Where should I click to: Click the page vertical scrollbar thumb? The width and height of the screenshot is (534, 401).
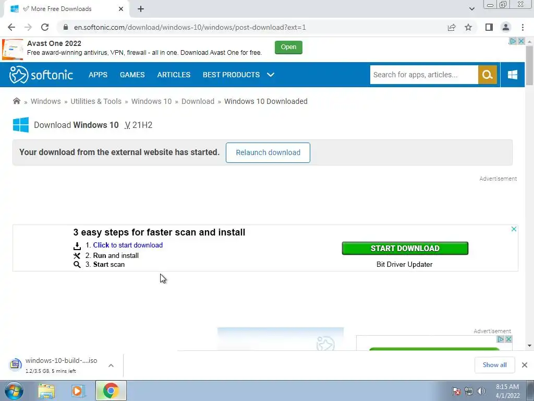coord(529,65)
